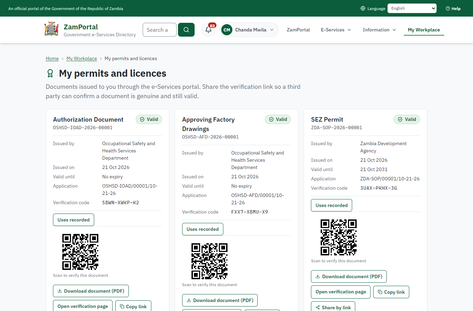Screen dimensions: 473x311
Task: Open the English language dropdown
Action: (x=412, y=8)
